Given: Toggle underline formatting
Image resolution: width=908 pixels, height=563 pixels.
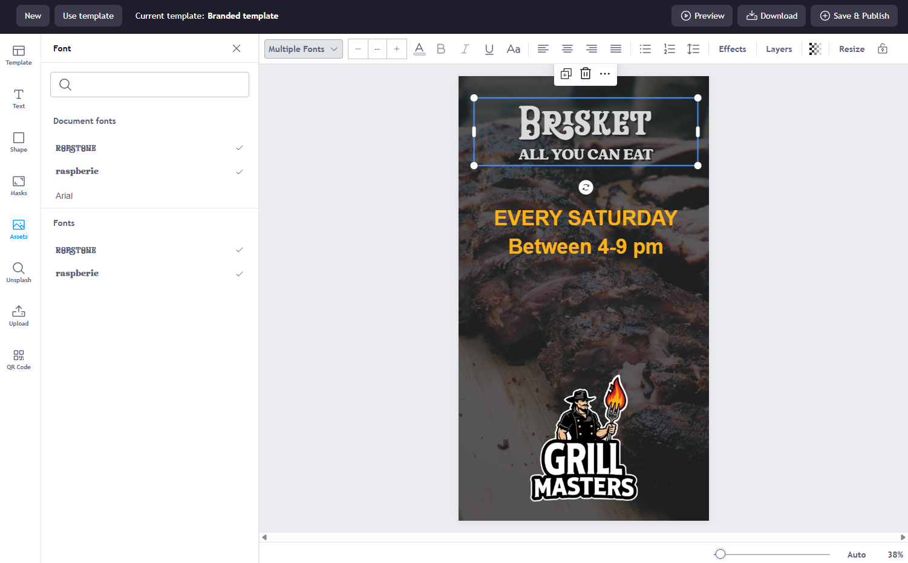Looking at the screenshot, I should tap(489, 48).
